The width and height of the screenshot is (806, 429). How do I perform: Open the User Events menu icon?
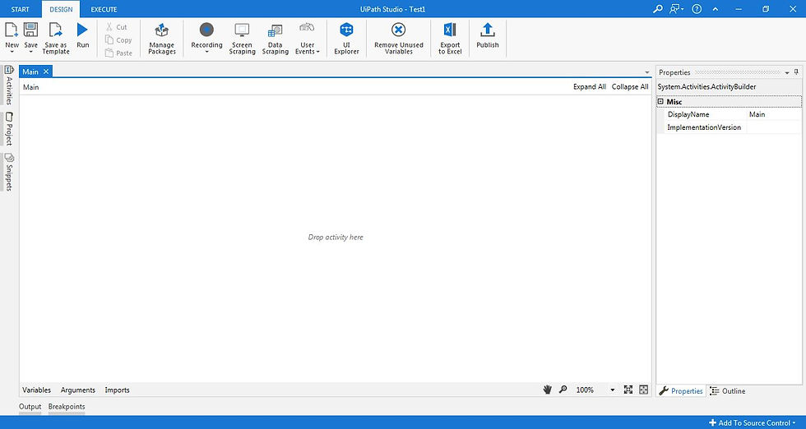tap(307, 29)
